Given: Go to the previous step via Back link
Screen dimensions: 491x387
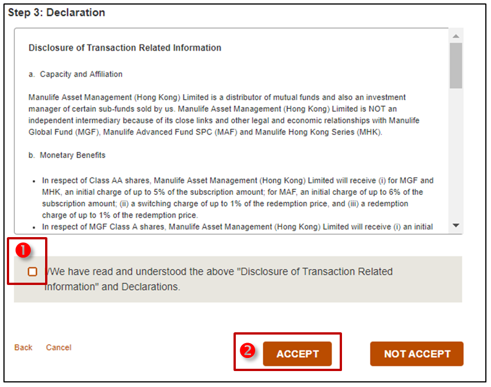Looking at the screenshot, I should 23,348.
